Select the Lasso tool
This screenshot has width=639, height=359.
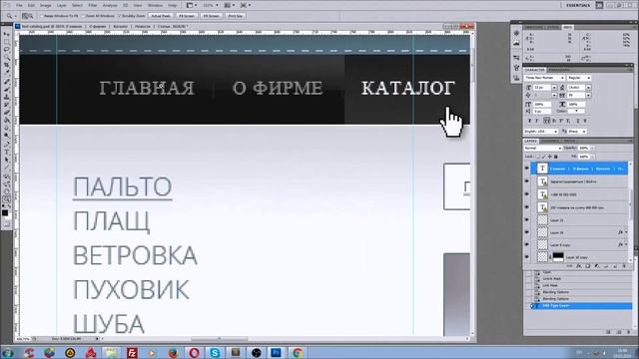[7, 50]
